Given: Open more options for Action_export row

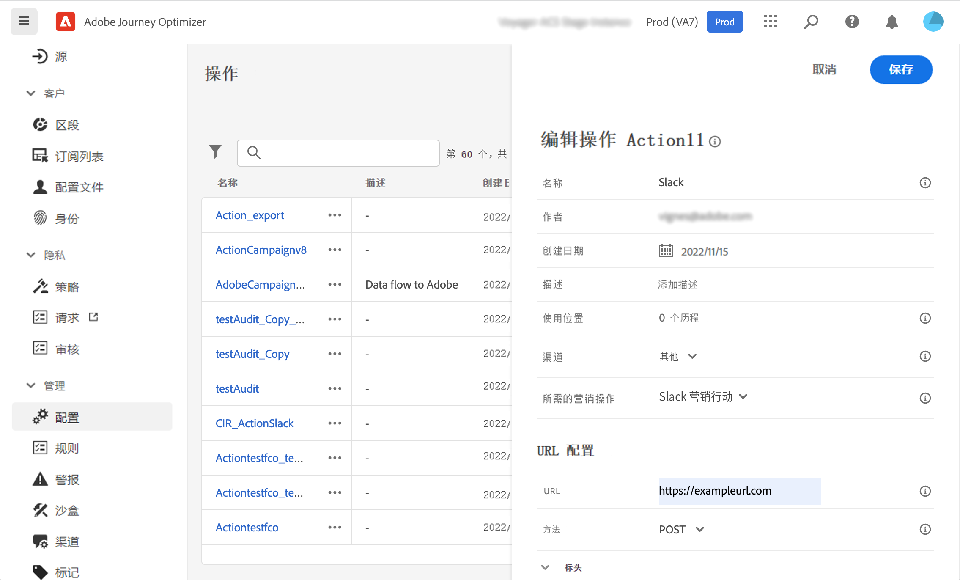Looking at the screenshot, I should click(x=335, y=215).
